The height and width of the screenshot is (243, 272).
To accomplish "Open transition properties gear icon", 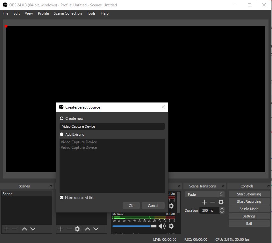I will tap(221, 202).
